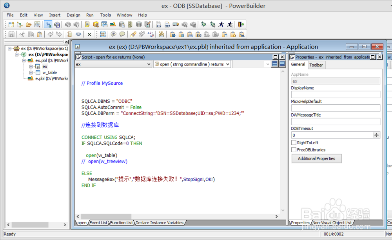
Task: Switch to the Toolbar properties tab
Action: click(316, 65)
